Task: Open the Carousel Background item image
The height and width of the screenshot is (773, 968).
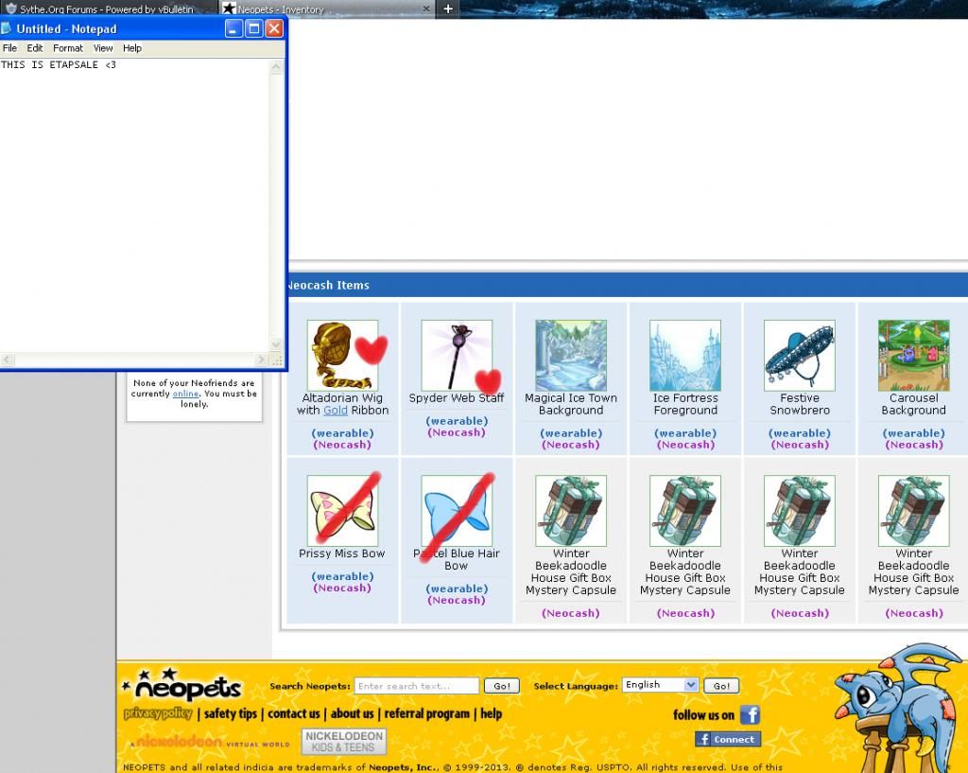Action: [914, 356]
